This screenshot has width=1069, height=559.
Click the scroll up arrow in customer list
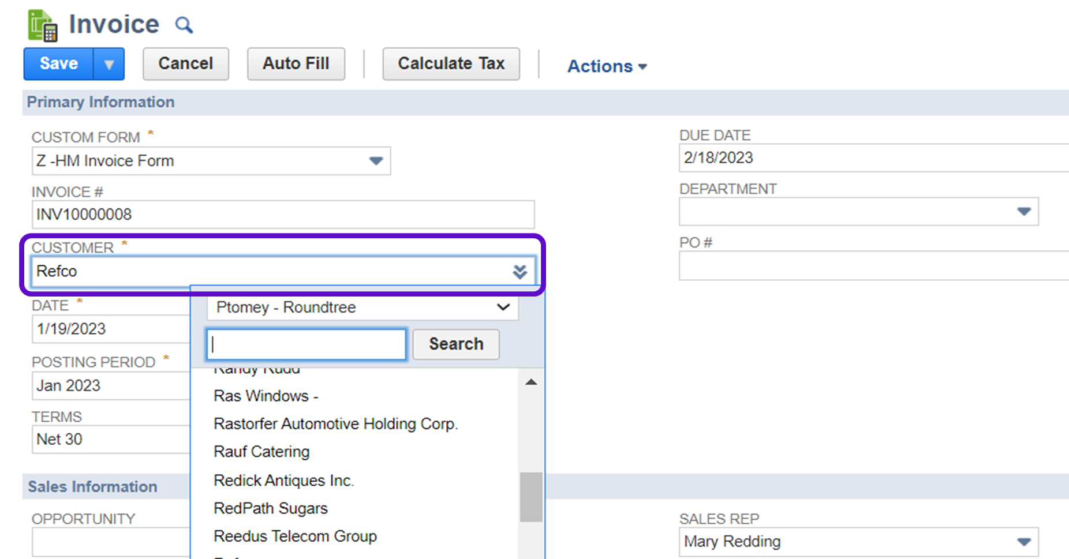531,382
